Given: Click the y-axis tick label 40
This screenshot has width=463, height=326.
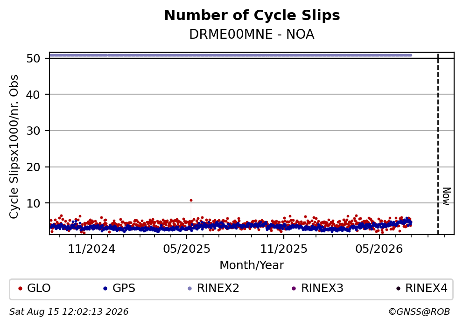Looking at the screenshot, I should pos(33,95).
